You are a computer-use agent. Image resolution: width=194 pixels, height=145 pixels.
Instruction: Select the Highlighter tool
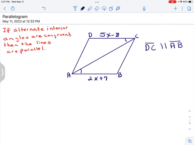[90, 8]
